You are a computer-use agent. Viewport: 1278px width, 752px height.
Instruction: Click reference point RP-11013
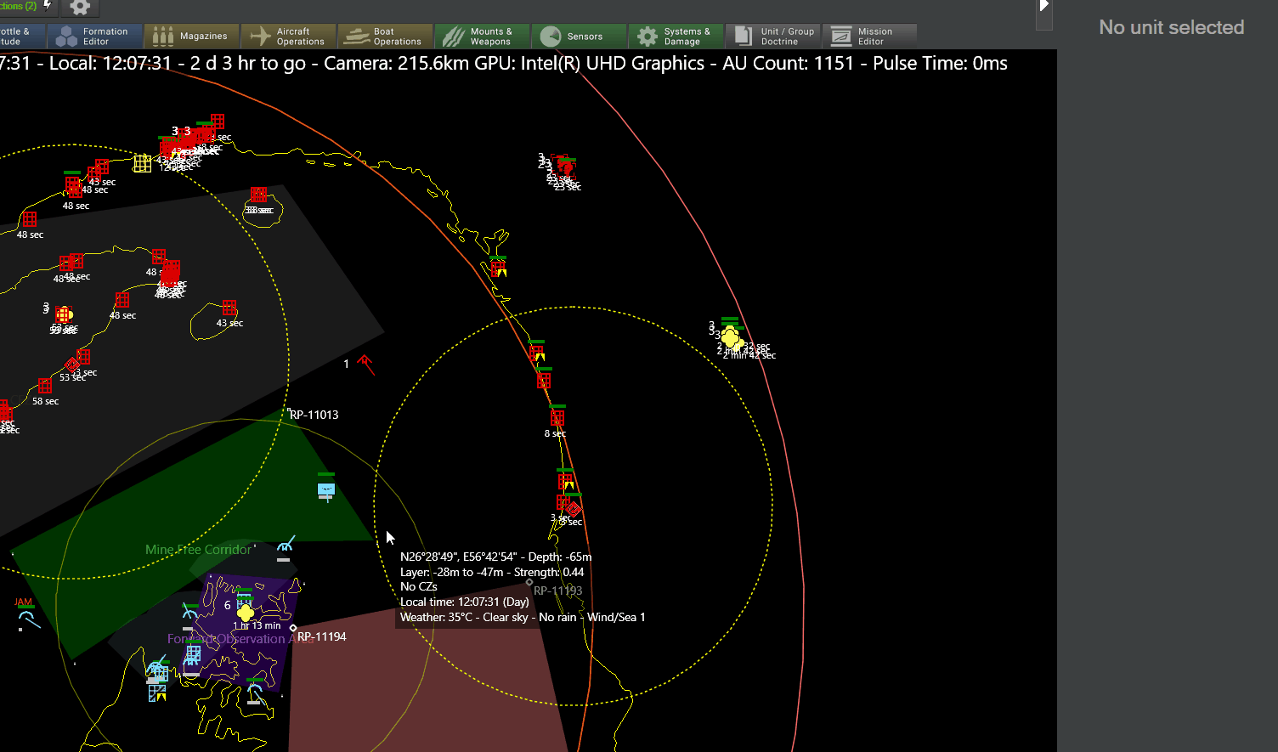(314, 415)
